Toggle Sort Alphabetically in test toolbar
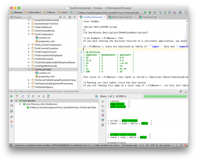This screenshot has width=197, height=162. (23, 96)
